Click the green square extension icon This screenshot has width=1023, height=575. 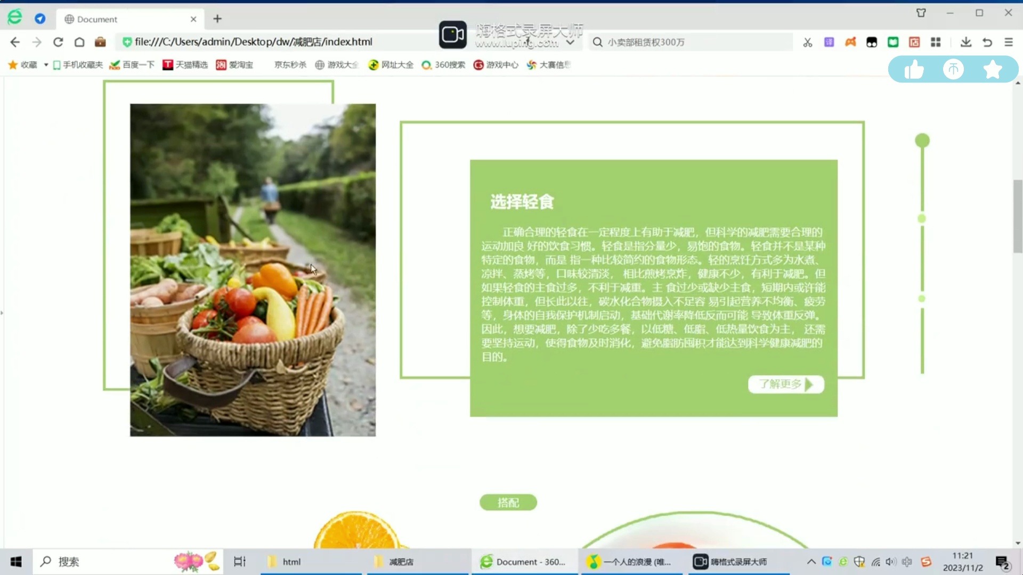click(x=893, y=42)
